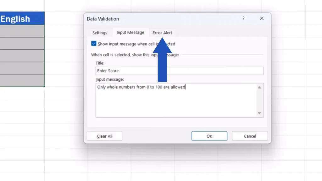Click the Data Validation title bar
322x181 pixels.
click(x=157, y=19)
